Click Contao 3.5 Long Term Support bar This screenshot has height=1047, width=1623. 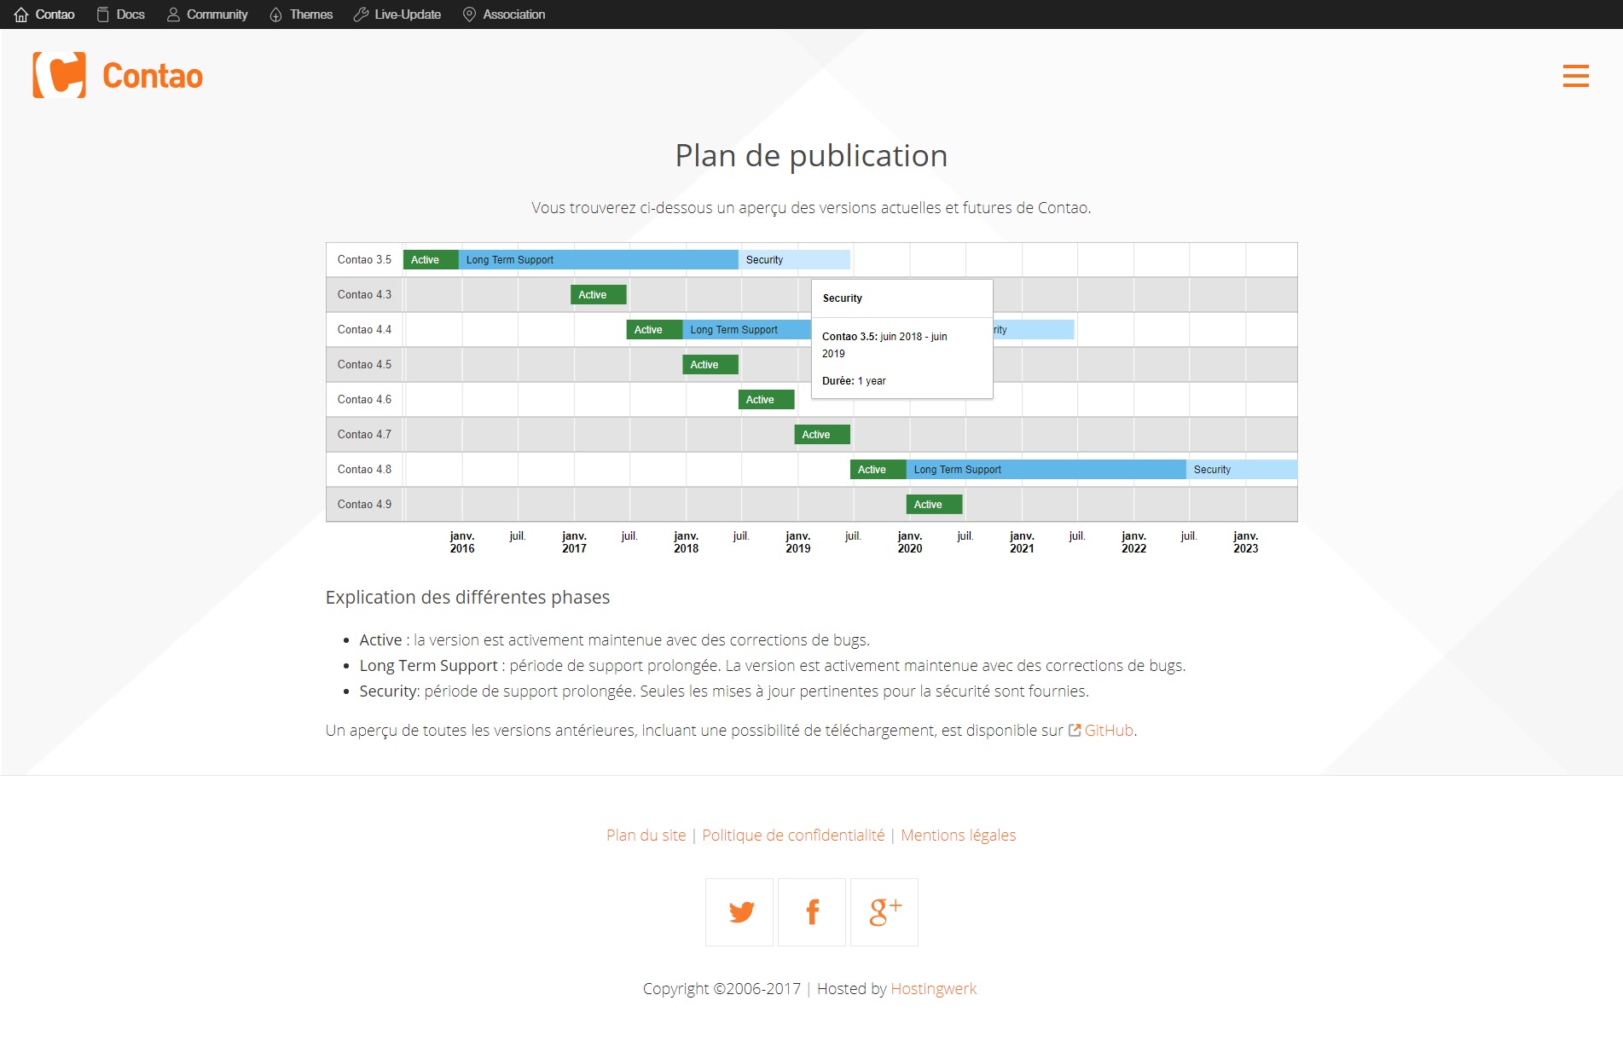pyautogui.click(x=599, y=260)
